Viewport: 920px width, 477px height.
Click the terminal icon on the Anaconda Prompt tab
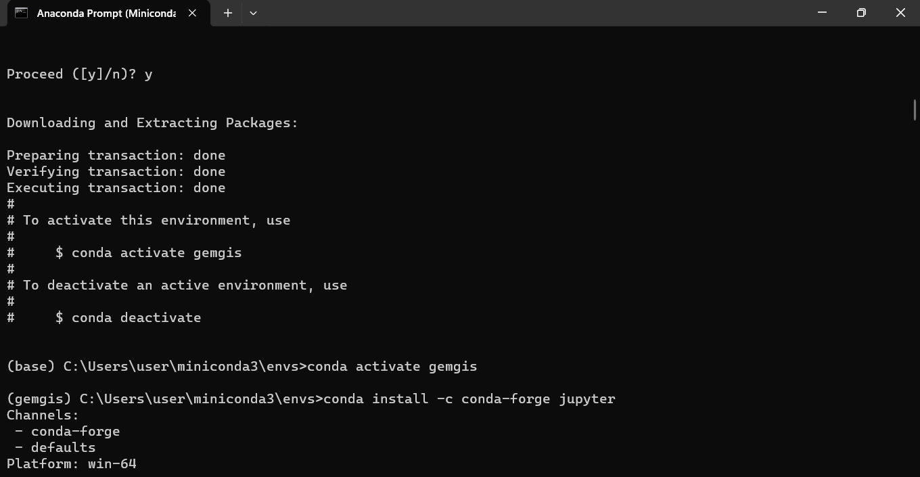click(21, 13)
